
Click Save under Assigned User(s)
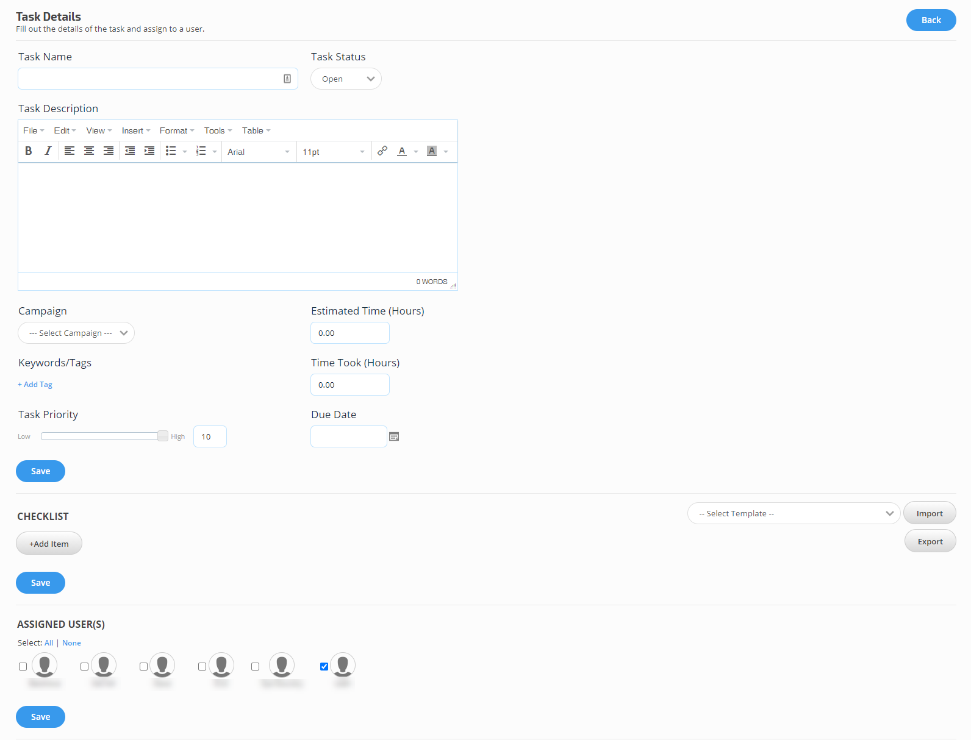(40, 717)
